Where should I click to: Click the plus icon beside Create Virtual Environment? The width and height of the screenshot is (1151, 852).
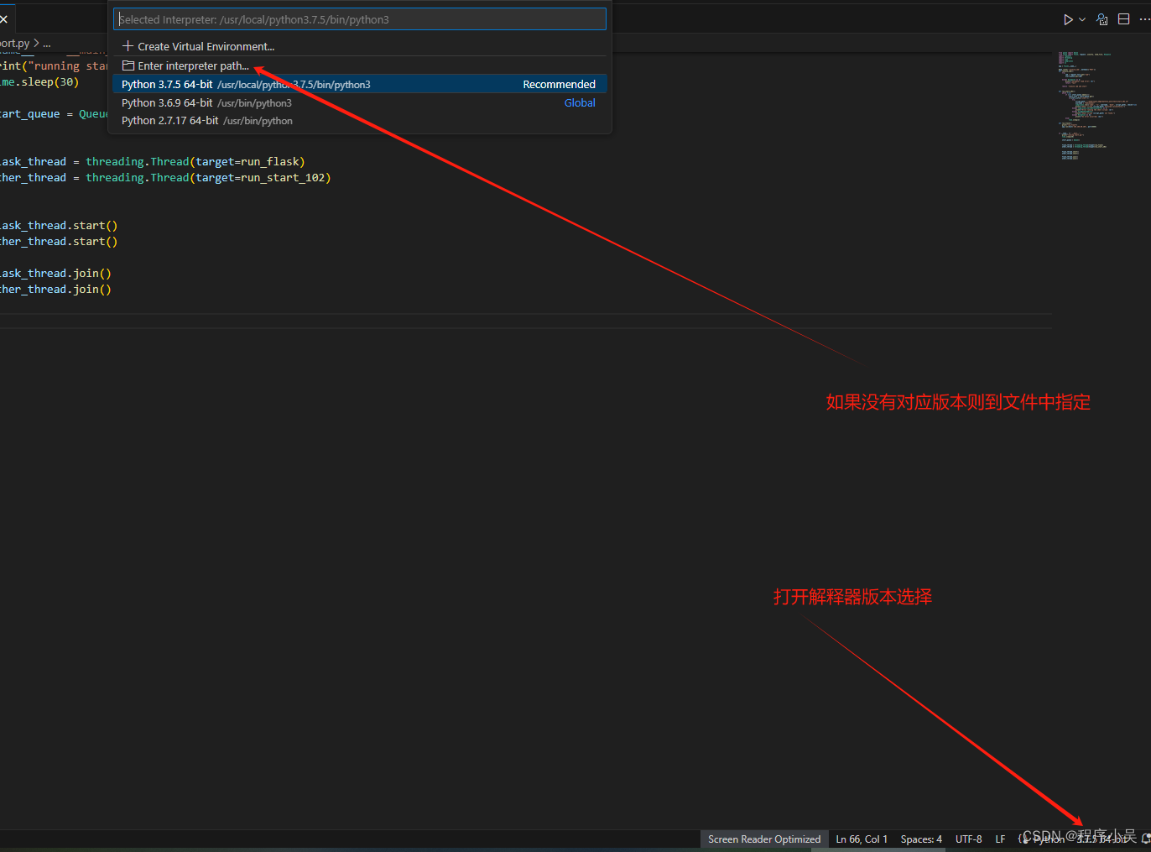click(x=128, y=46)
